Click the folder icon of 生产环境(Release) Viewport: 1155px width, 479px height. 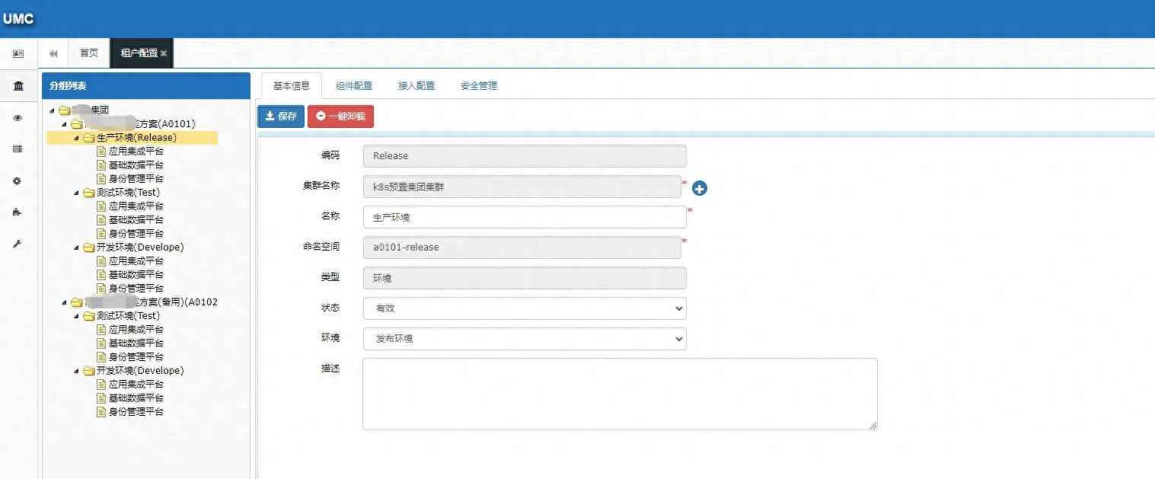click(x=89, y=138)
